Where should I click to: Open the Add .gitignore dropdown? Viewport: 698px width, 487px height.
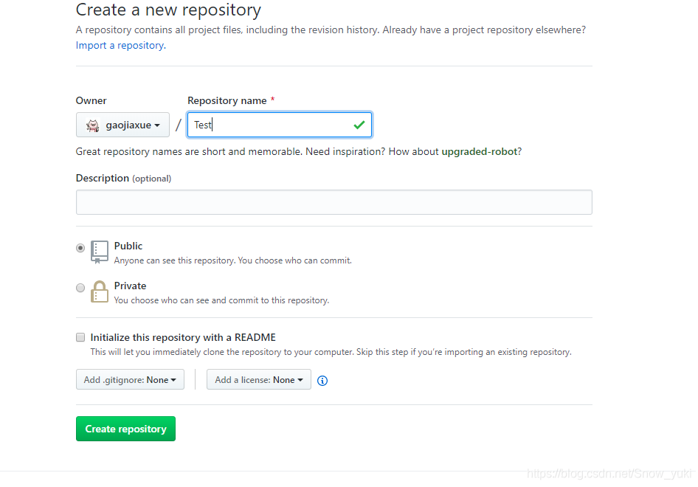click(x=130, y=380)
